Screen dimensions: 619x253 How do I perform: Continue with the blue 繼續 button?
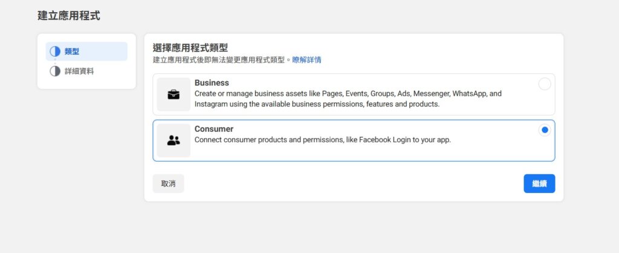point(539,183)
